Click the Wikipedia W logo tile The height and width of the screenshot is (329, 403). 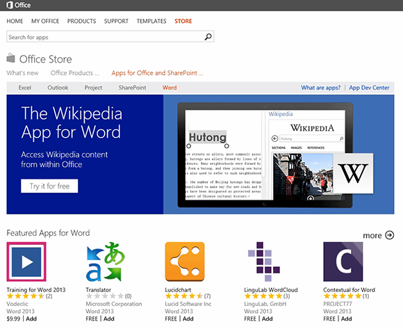pos(354,173)
